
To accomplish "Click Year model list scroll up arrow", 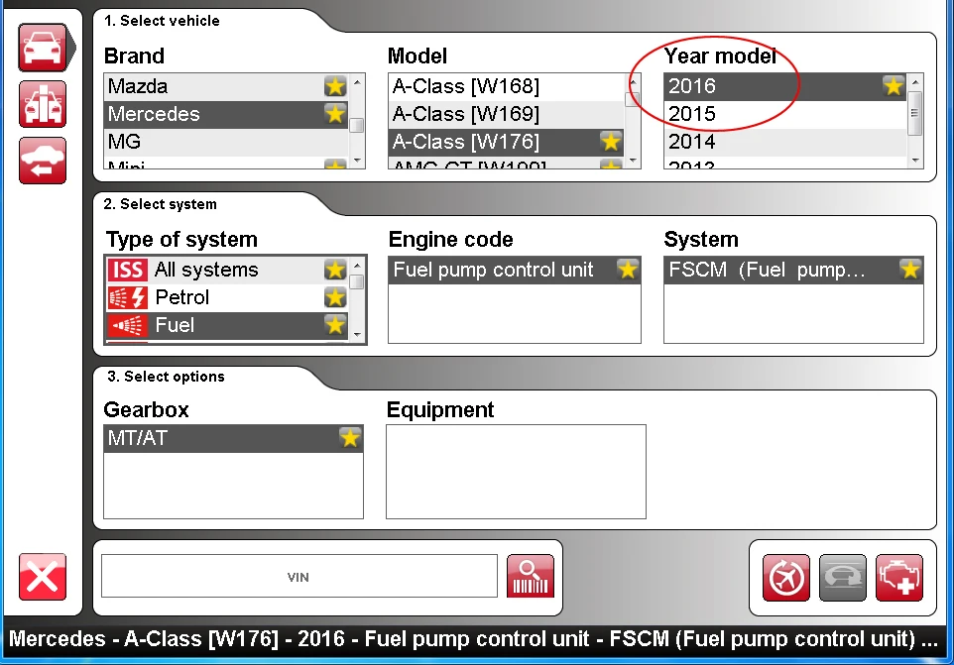I will (915, 81).
